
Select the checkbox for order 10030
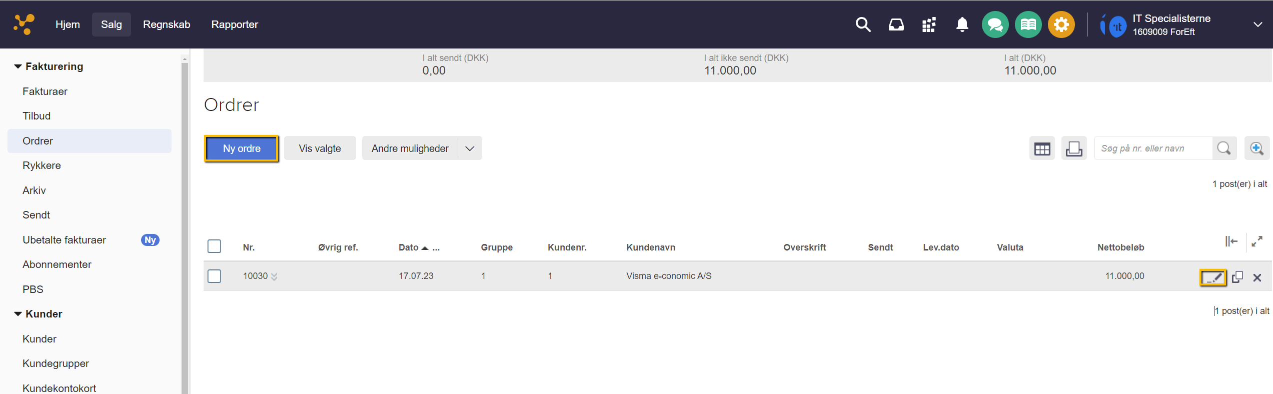(214, 276)
